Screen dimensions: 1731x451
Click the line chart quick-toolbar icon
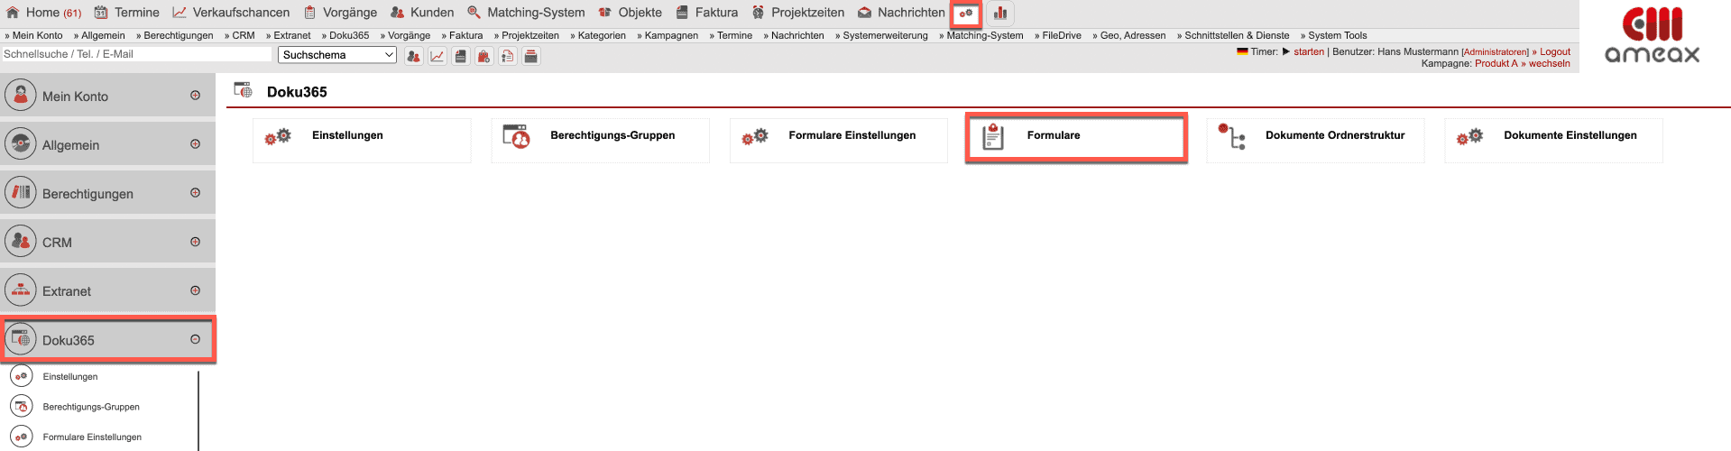pos(437,56)
